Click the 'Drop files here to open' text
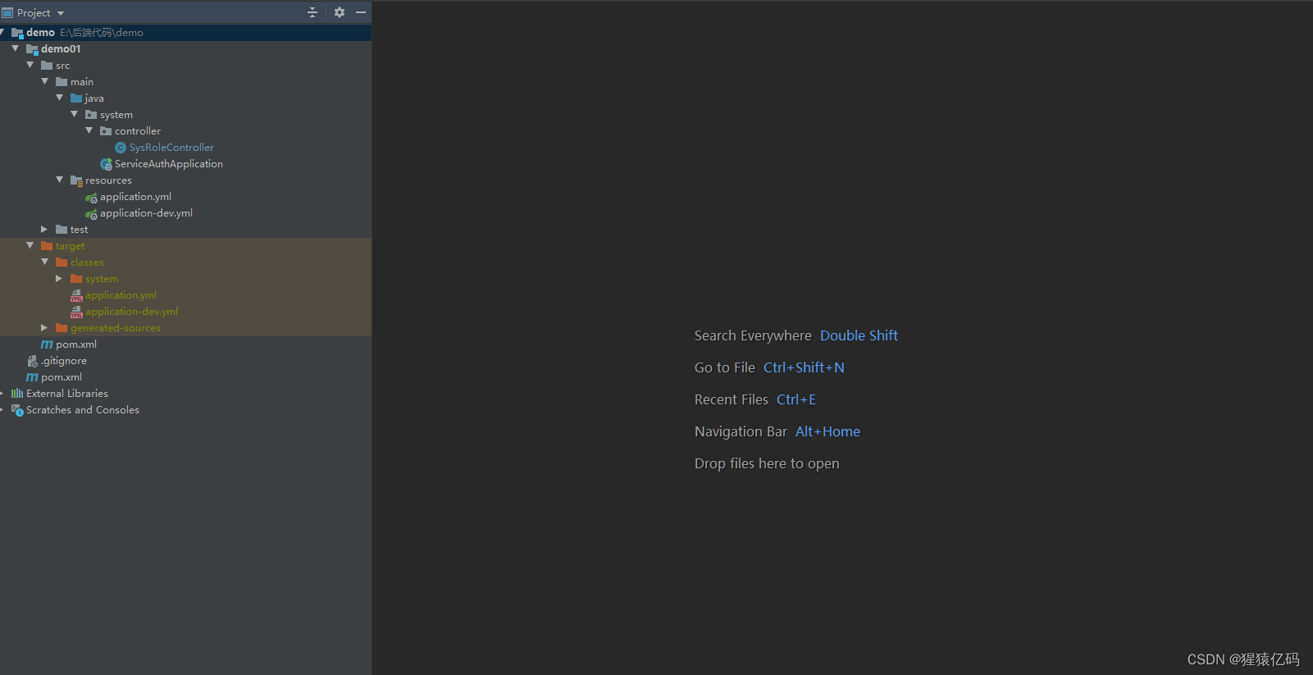Image resolution: width=1313 pixels, height=675 pixels. coord(767,463)
